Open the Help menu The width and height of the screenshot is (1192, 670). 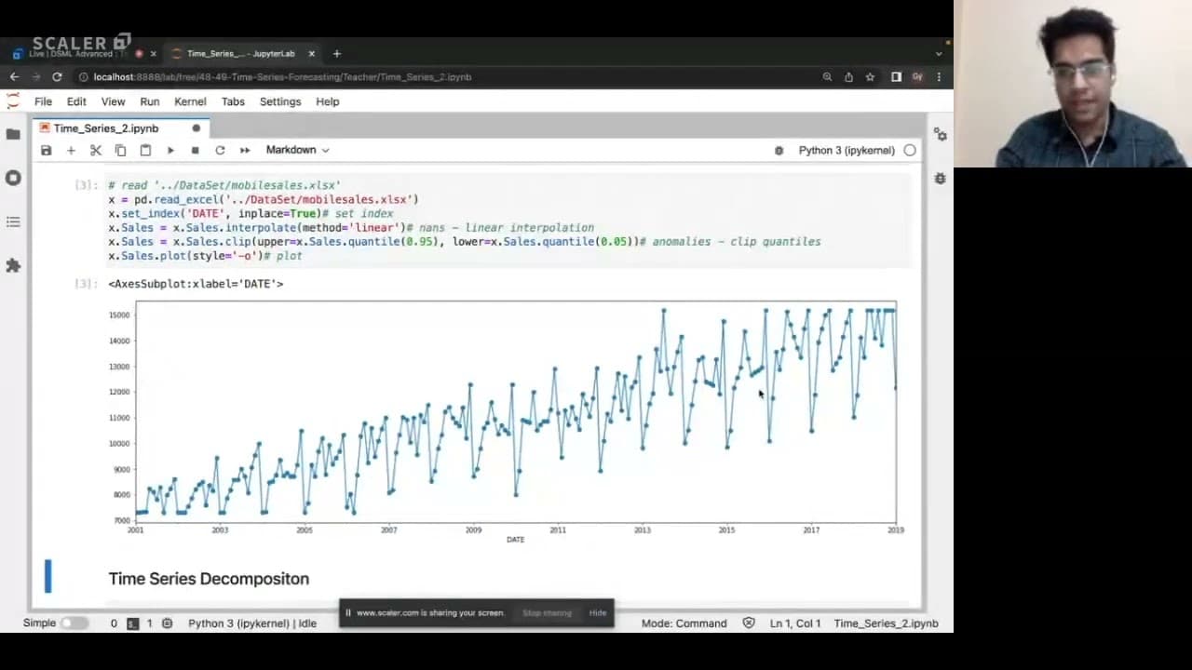tap(328, 101)
